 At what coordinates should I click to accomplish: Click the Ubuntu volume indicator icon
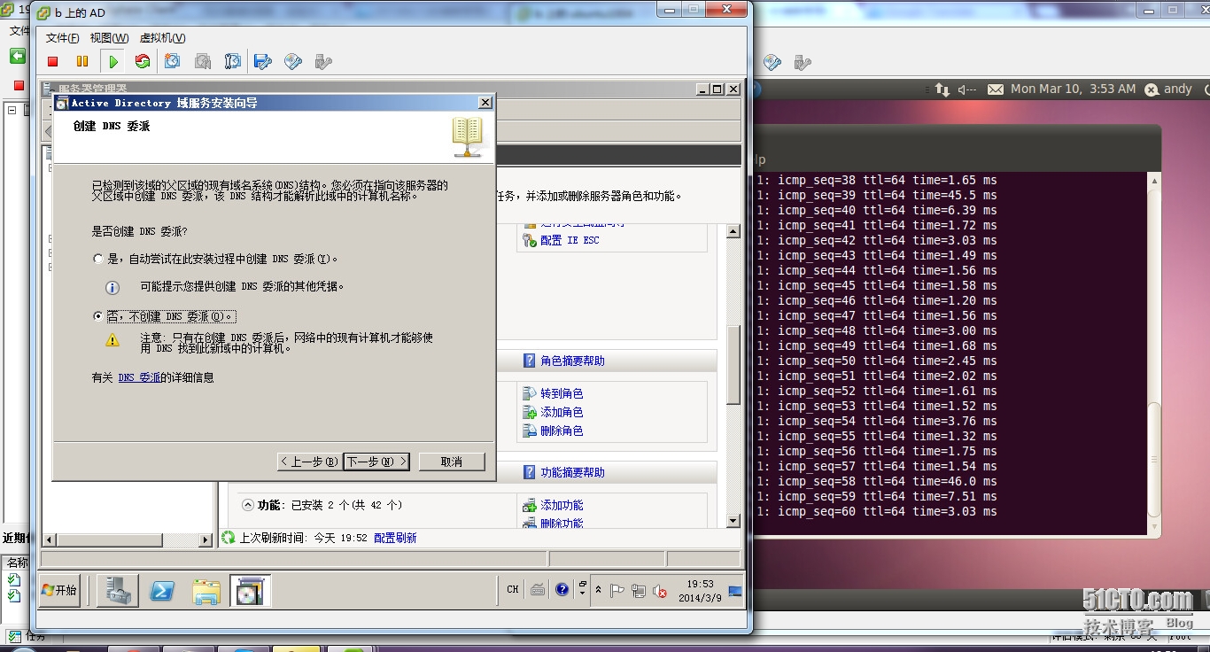[967, 89]
